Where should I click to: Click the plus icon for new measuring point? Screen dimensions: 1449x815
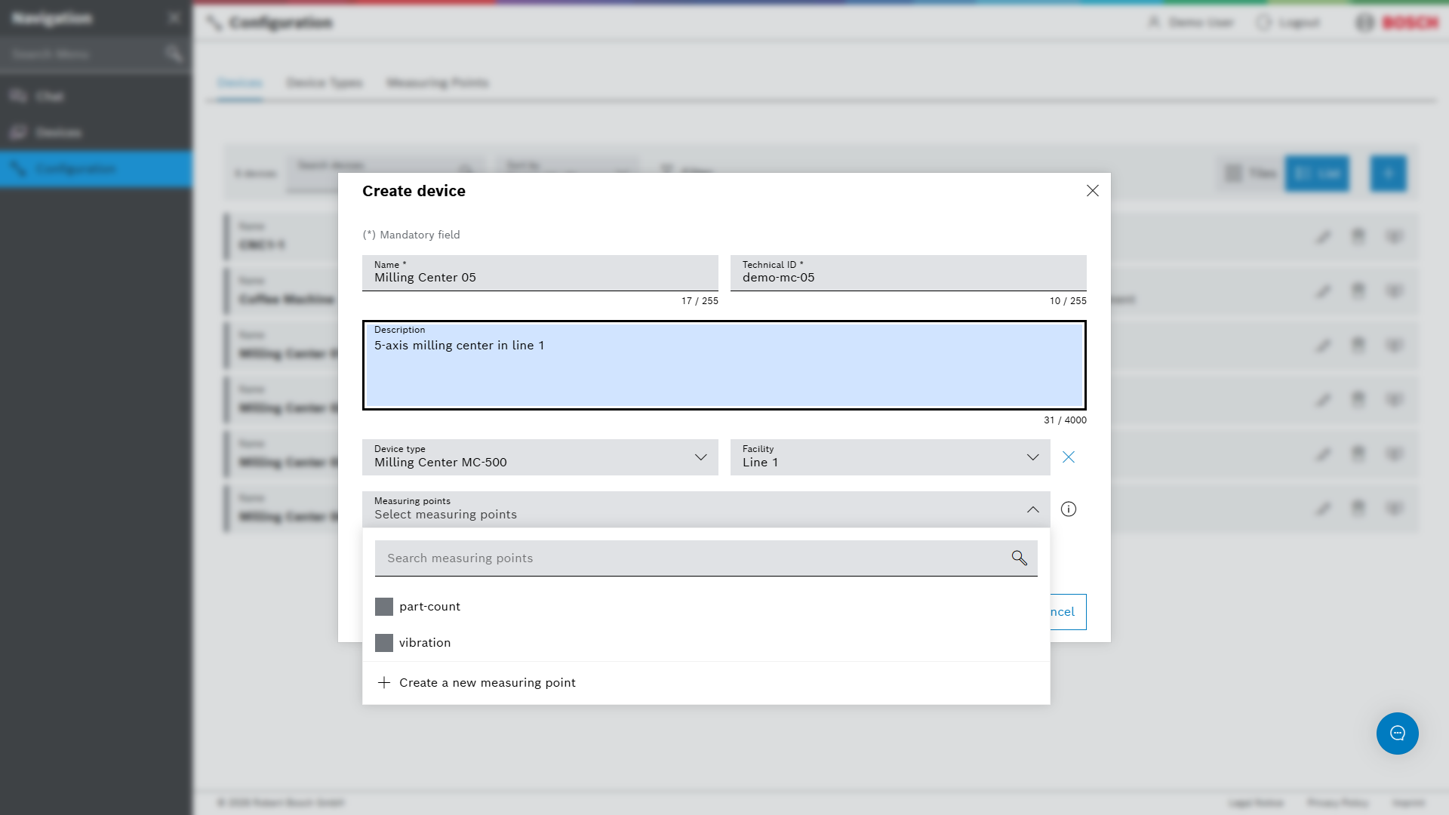tap(384, 683)
